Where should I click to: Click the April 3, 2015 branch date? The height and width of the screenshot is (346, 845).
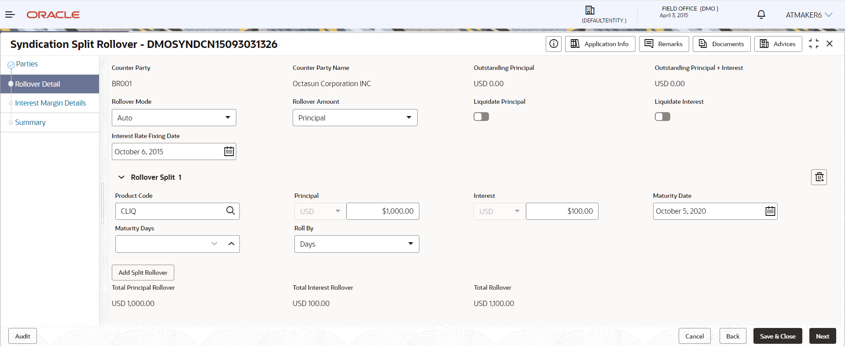click(674, 15)
